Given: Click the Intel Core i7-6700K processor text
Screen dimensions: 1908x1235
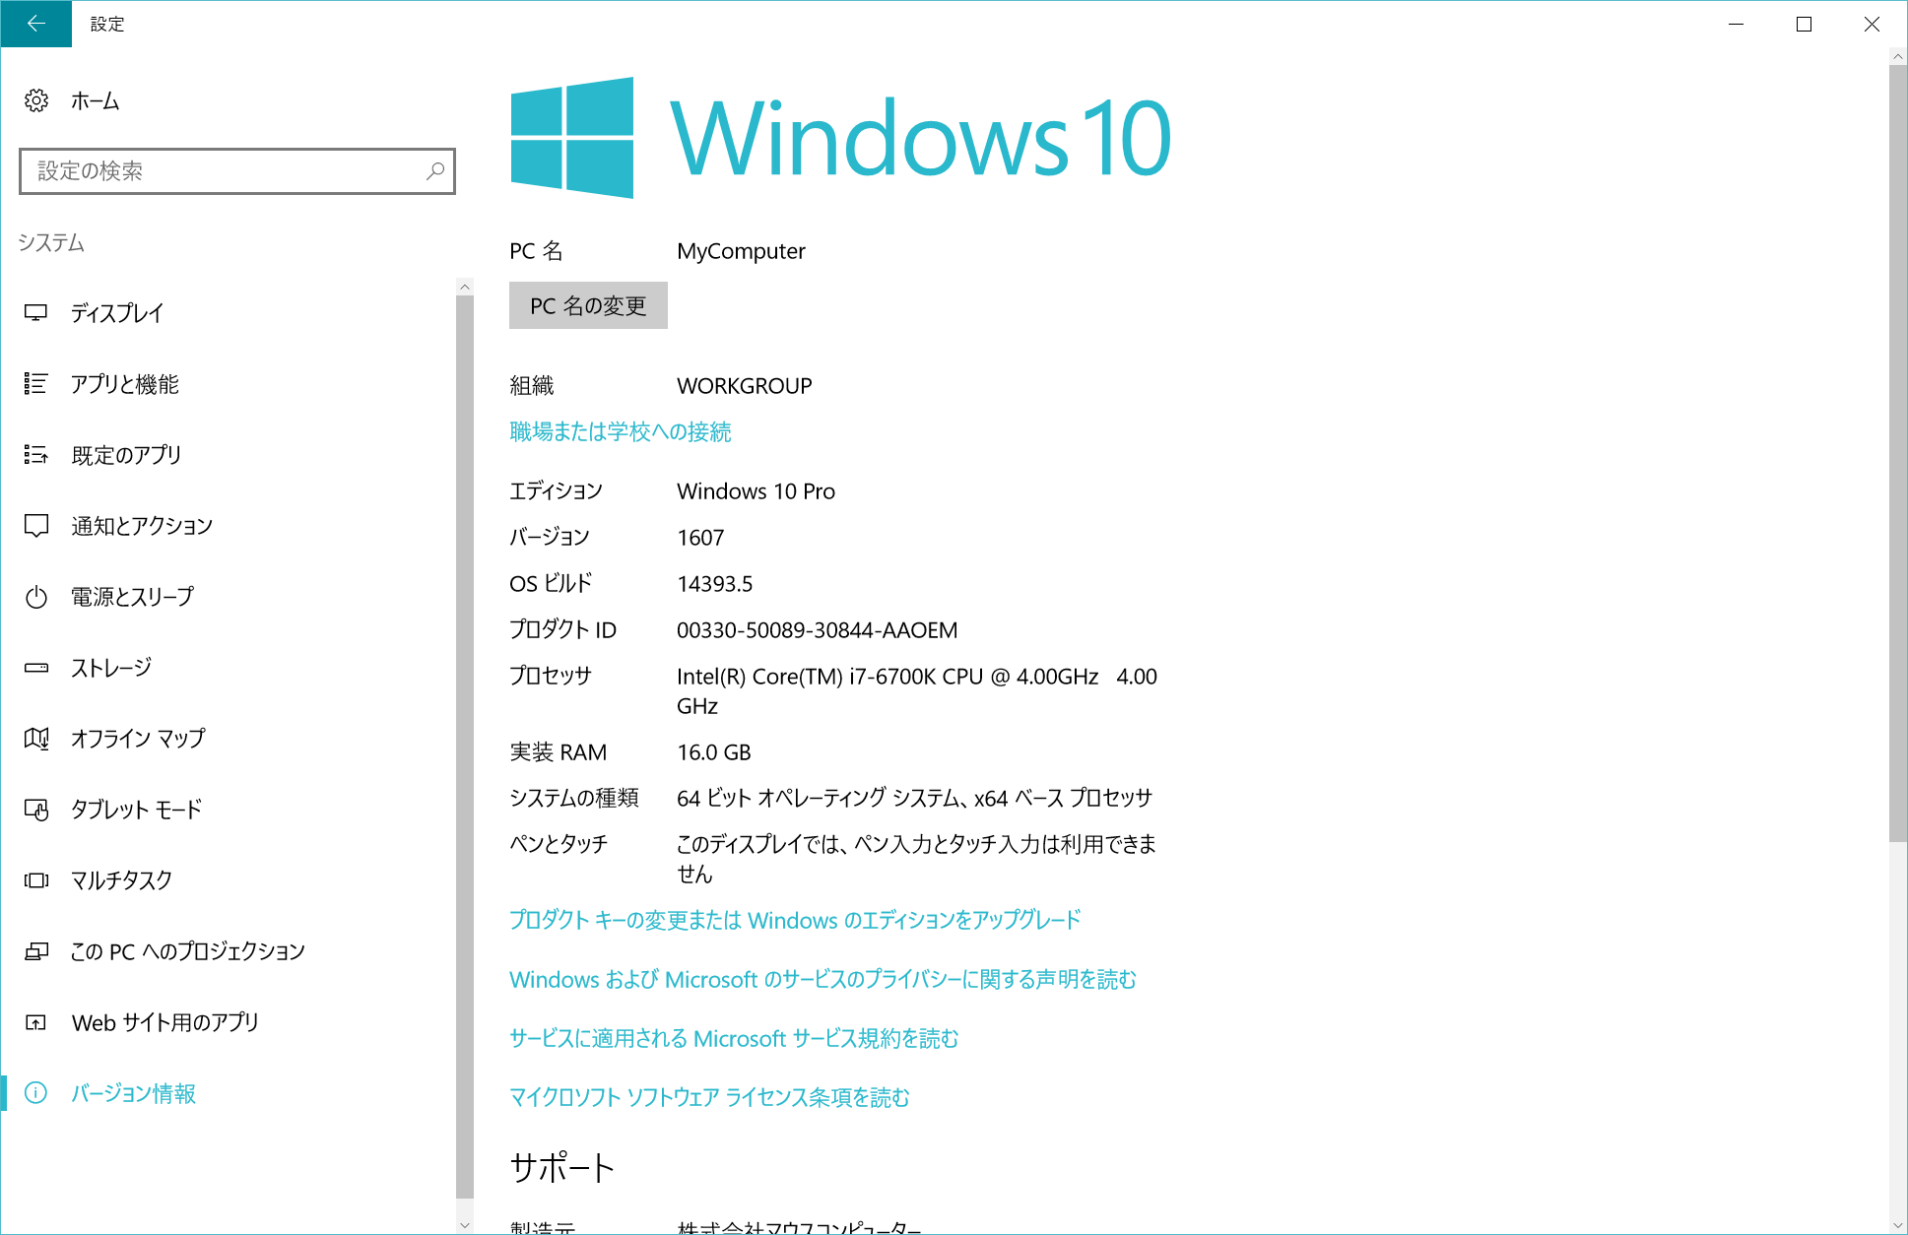Looking at the screenshot, I should pos(916,691).
